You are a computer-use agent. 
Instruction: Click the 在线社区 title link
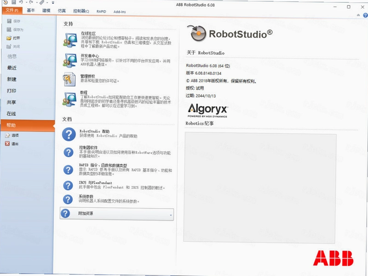88,33
